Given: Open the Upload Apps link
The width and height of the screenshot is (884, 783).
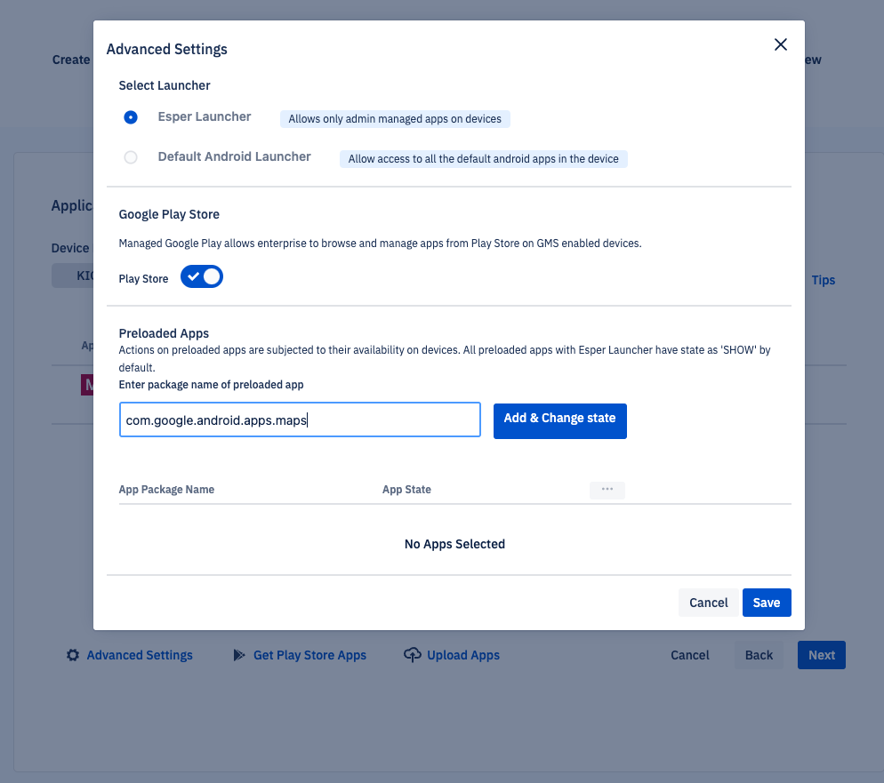Looking at the screenshot, I should pyautogui.click(x=463, y=655).
